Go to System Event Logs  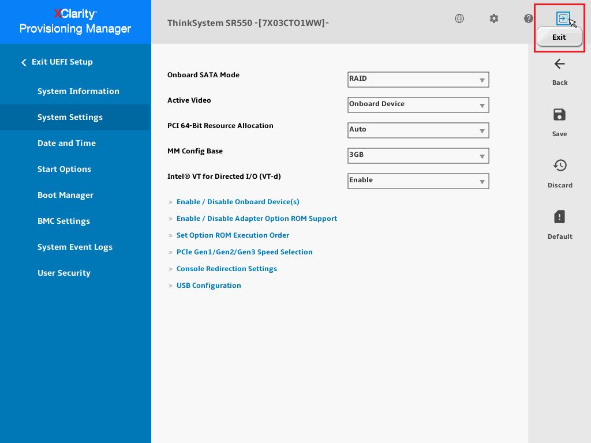tap(75, 247)
